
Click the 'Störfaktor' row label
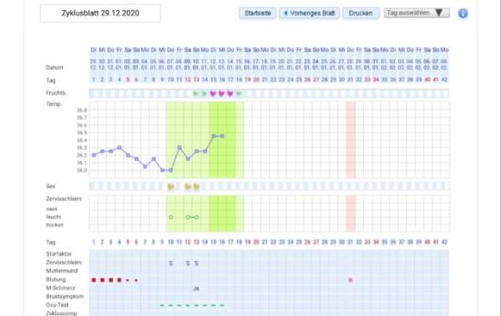tap(58, 253)
